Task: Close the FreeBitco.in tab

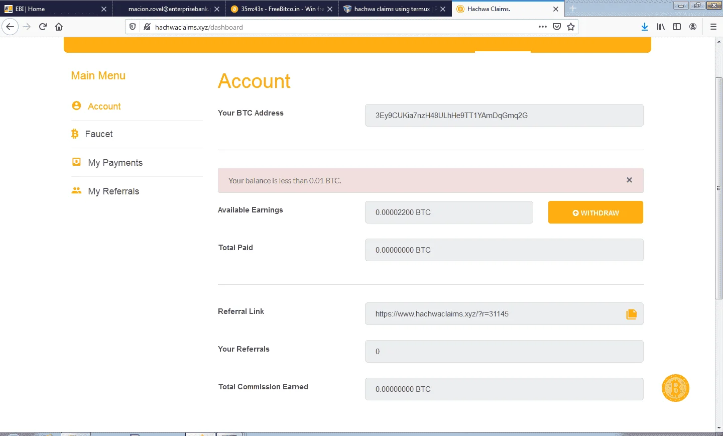Action: tap(330, 9)
